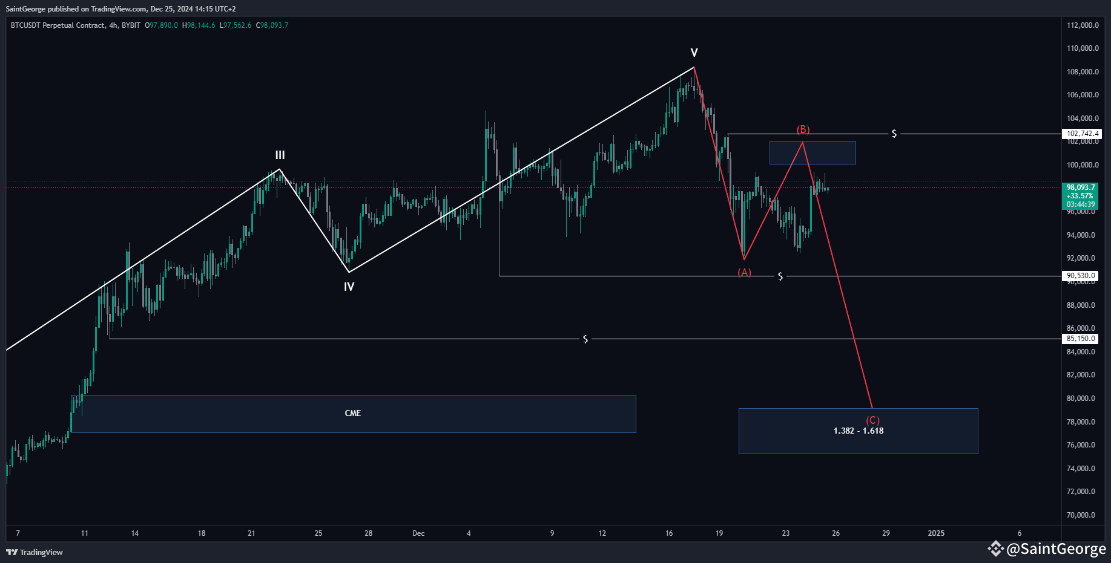Image resolution: width=1111 pixels, height=563 pixels.
Task: Click the 70,000.0 price axis label
Action: (1081, 515)
